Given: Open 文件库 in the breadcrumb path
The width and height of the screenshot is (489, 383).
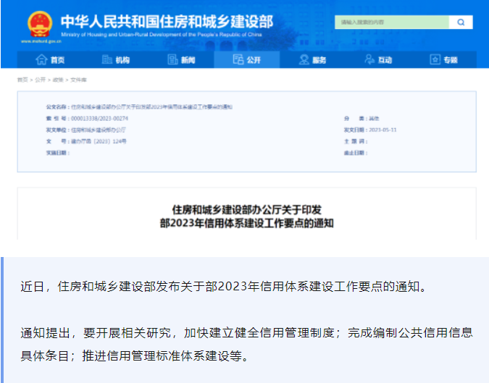Looking at the screenshot, I should pos(77,80).
